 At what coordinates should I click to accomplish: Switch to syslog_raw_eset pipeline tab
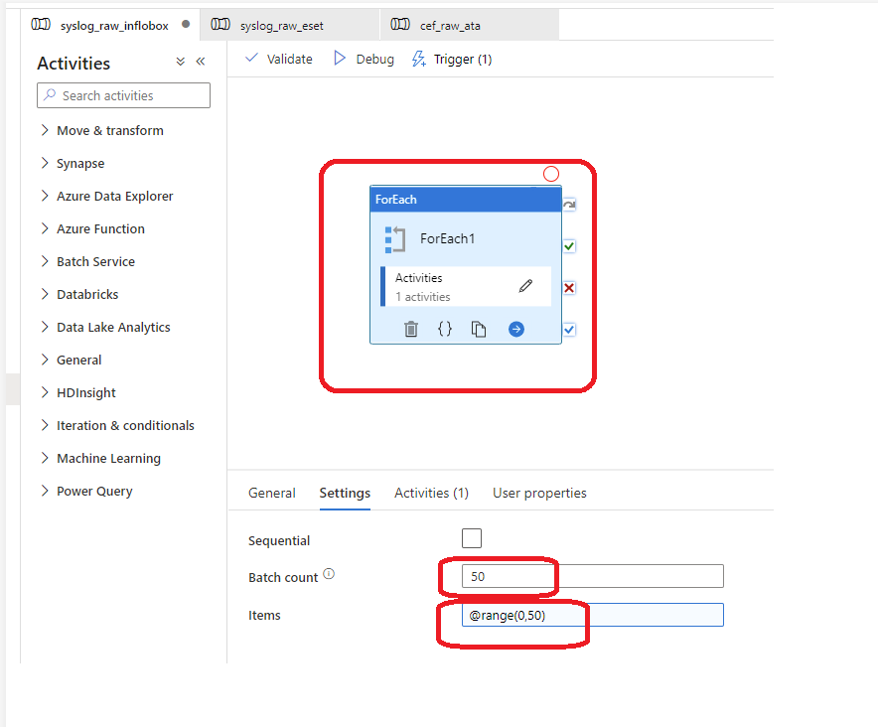click(289, 25)
